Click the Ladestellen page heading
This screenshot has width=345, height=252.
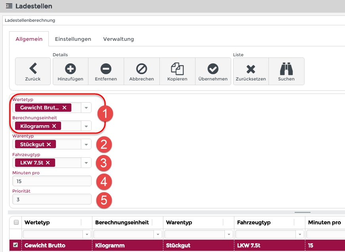click(x=34, y=6)
